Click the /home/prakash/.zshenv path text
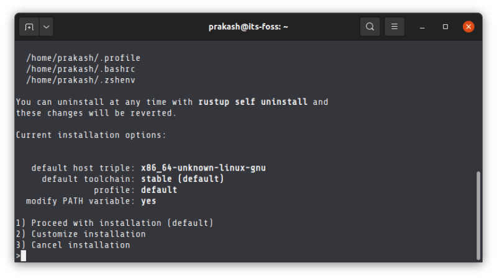 click(x=80, y=80)
